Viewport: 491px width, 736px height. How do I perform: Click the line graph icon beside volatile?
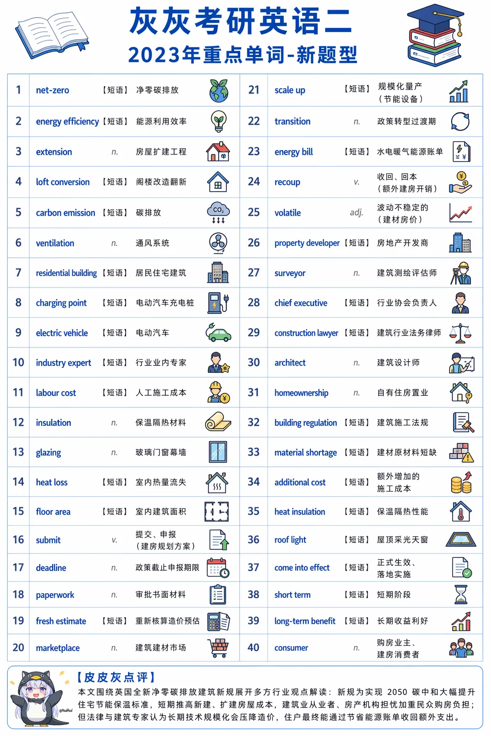pyautogui.click(x=460, y=213)
